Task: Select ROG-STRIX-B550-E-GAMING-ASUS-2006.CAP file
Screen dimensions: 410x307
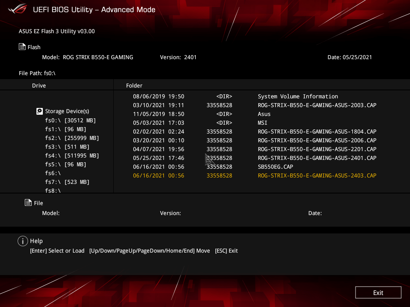Action: [x=317, y=140]
